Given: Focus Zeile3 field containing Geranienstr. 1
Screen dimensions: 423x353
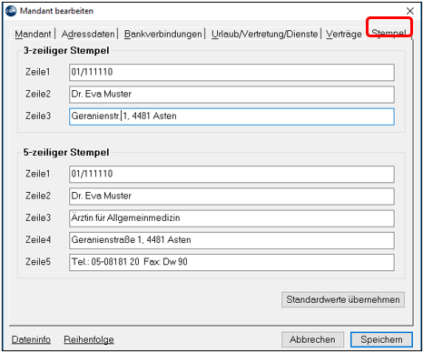Looking at the screenshot, I should 231,116.
